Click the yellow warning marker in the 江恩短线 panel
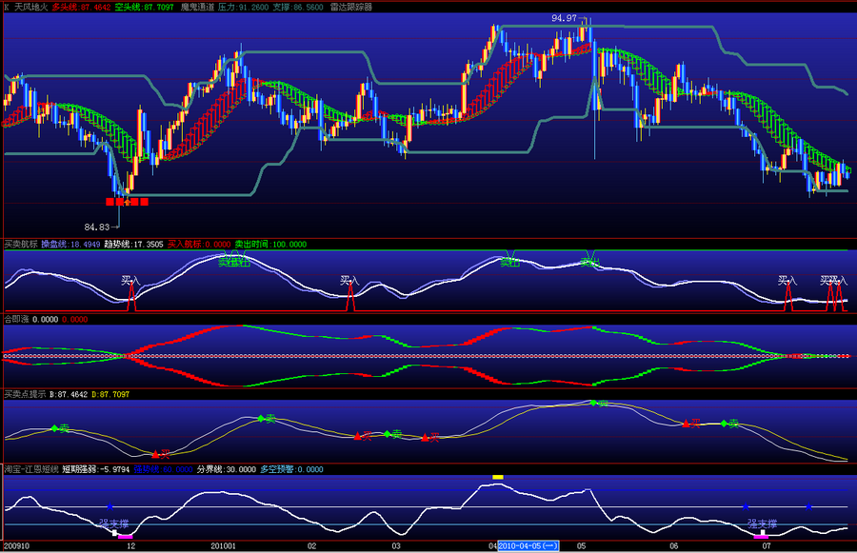The width and height of the screenshot is (857, 553). click(497, 477)
